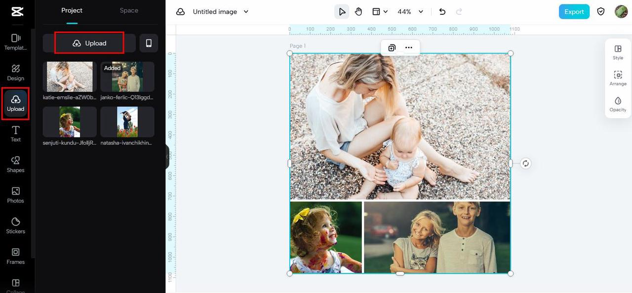Undo the last action

coord(442,12)
